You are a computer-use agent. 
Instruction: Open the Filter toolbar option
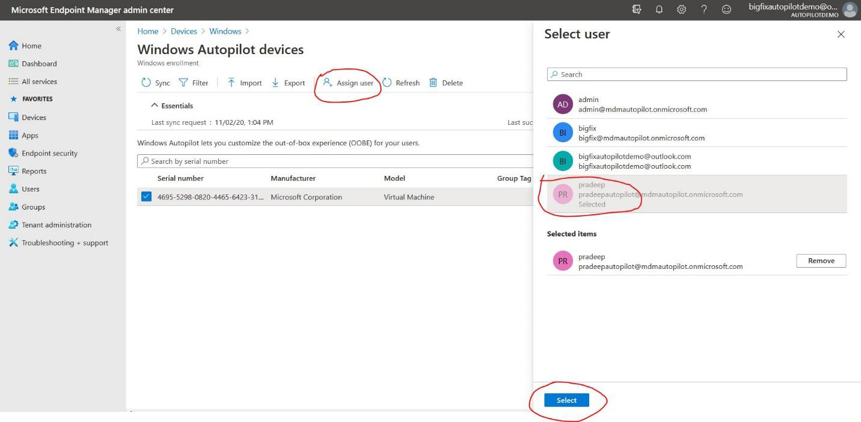[194, 83]
